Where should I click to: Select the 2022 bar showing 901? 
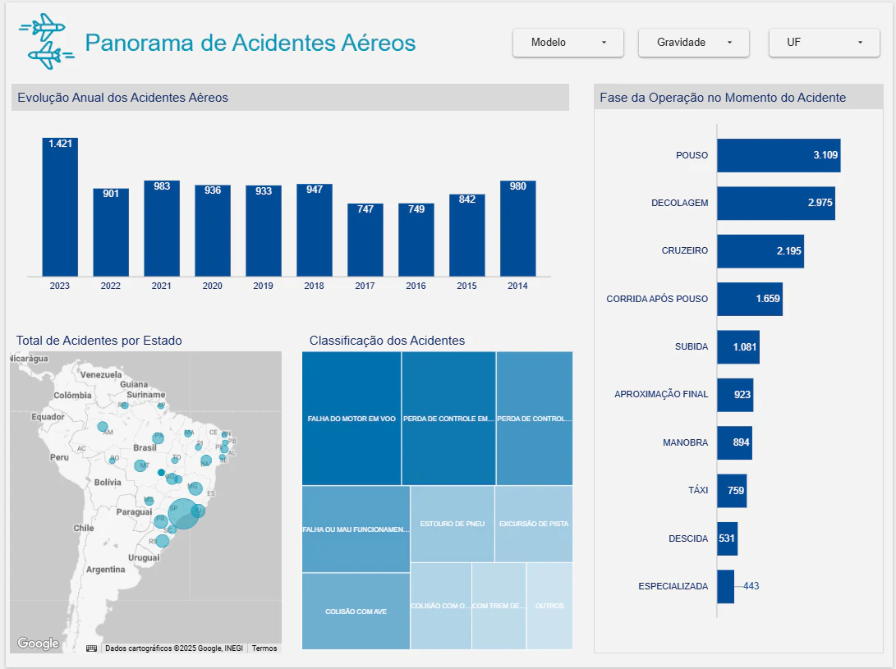111,232
